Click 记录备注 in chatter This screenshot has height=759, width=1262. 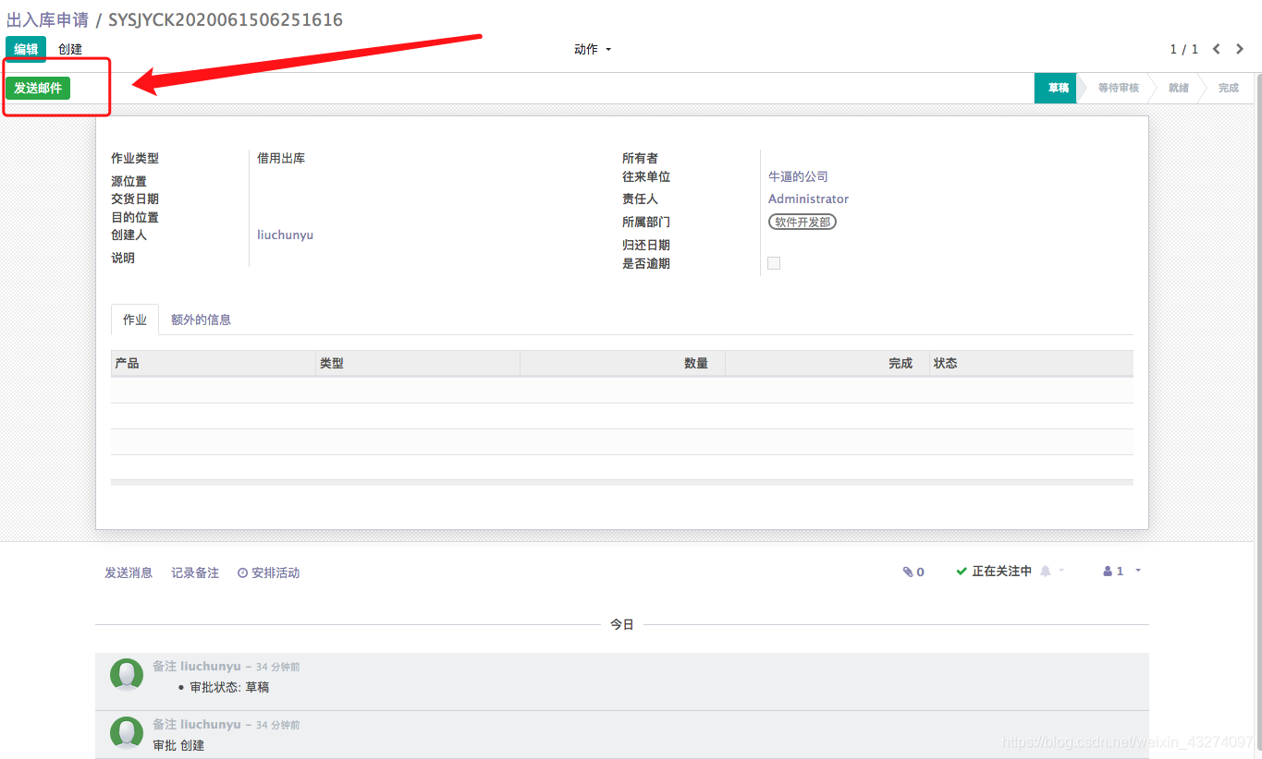(x=195, y=572)
